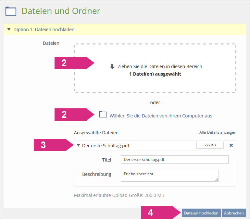Click the down arrow icon in drop zone
This screenshot has width=250, height=219.
pos(112,66)
